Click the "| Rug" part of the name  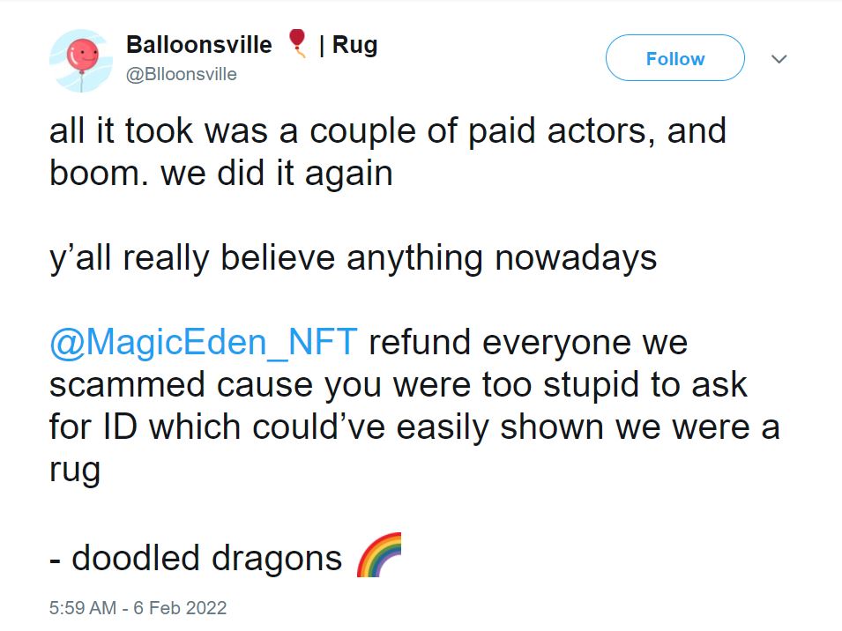348,45
